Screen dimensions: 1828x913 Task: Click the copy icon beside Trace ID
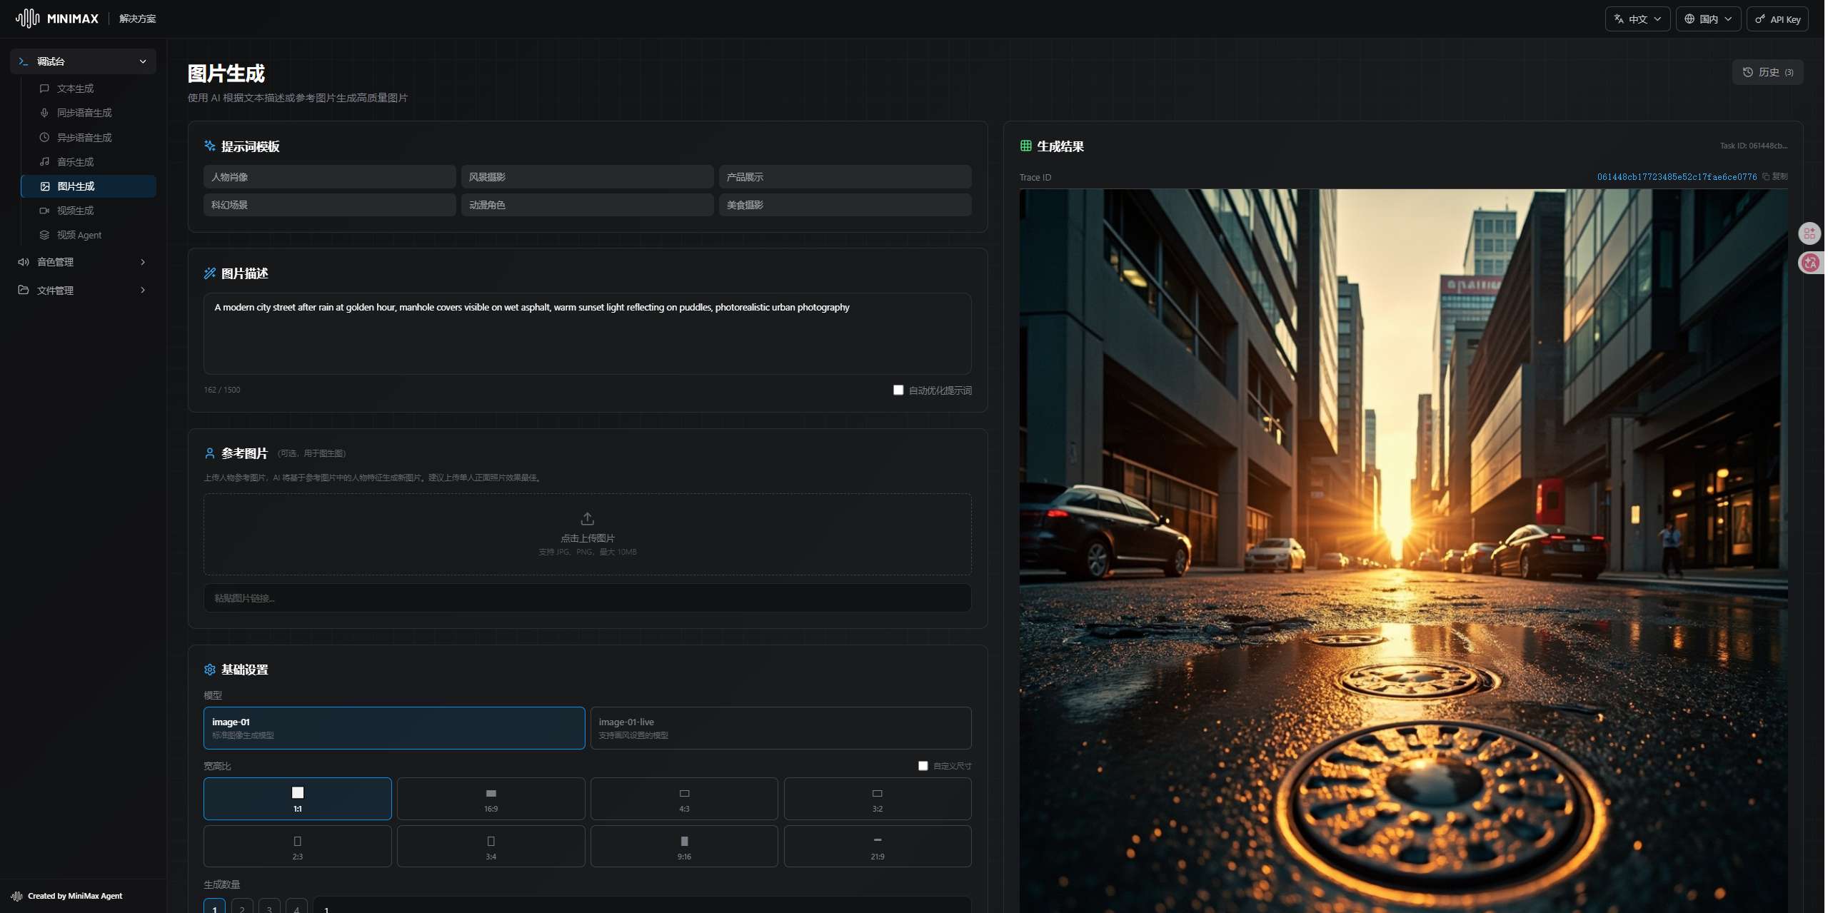1766,177
